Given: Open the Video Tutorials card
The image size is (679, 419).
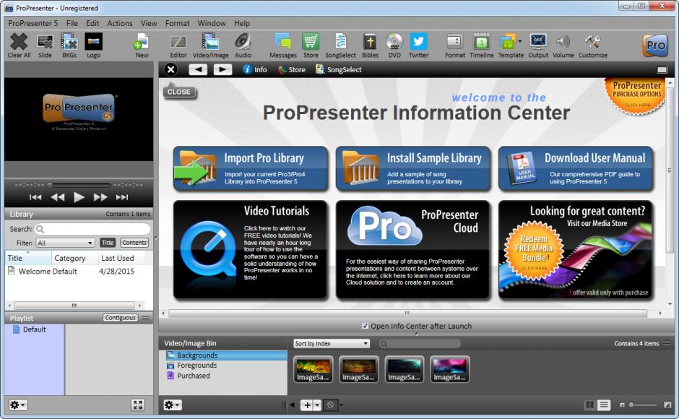Looking at the screenshot, I should click(251, 249).
